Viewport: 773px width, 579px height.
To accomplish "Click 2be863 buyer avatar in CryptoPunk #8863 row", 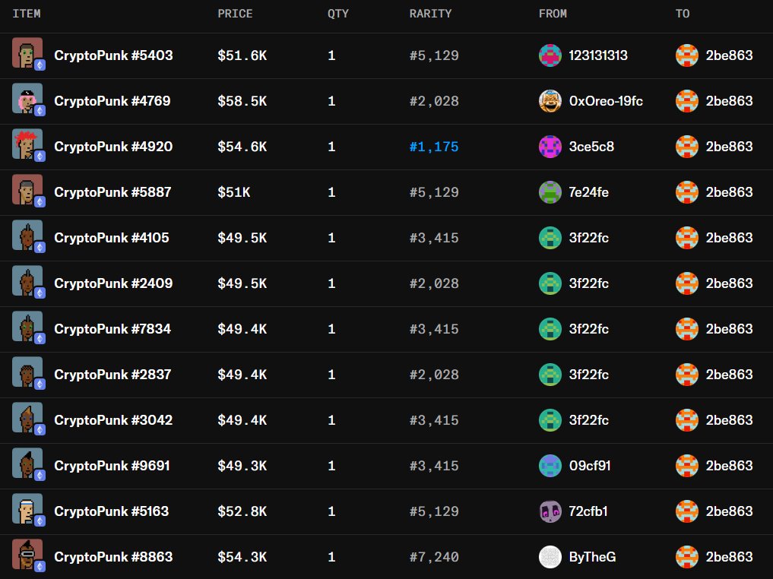I will click(x=686, y=557).
